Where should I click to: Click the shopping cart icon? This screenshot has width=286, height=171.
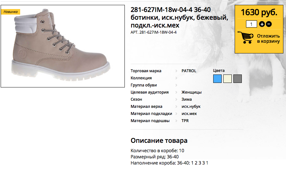(245, 38)
